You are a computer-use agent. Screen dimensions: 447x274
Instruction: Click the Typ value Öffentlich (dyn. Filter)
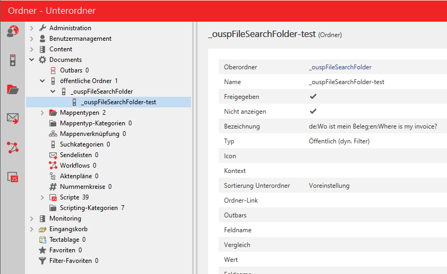339,141
